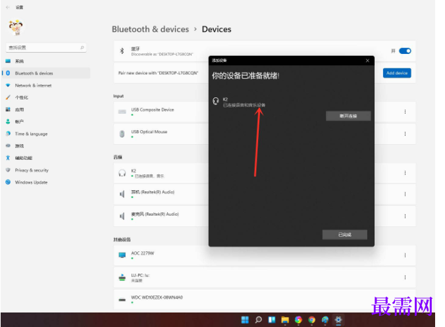Select the WDC WD10EZEX-08WN4A0 row

pyautogui.click(x=265, y=299)
